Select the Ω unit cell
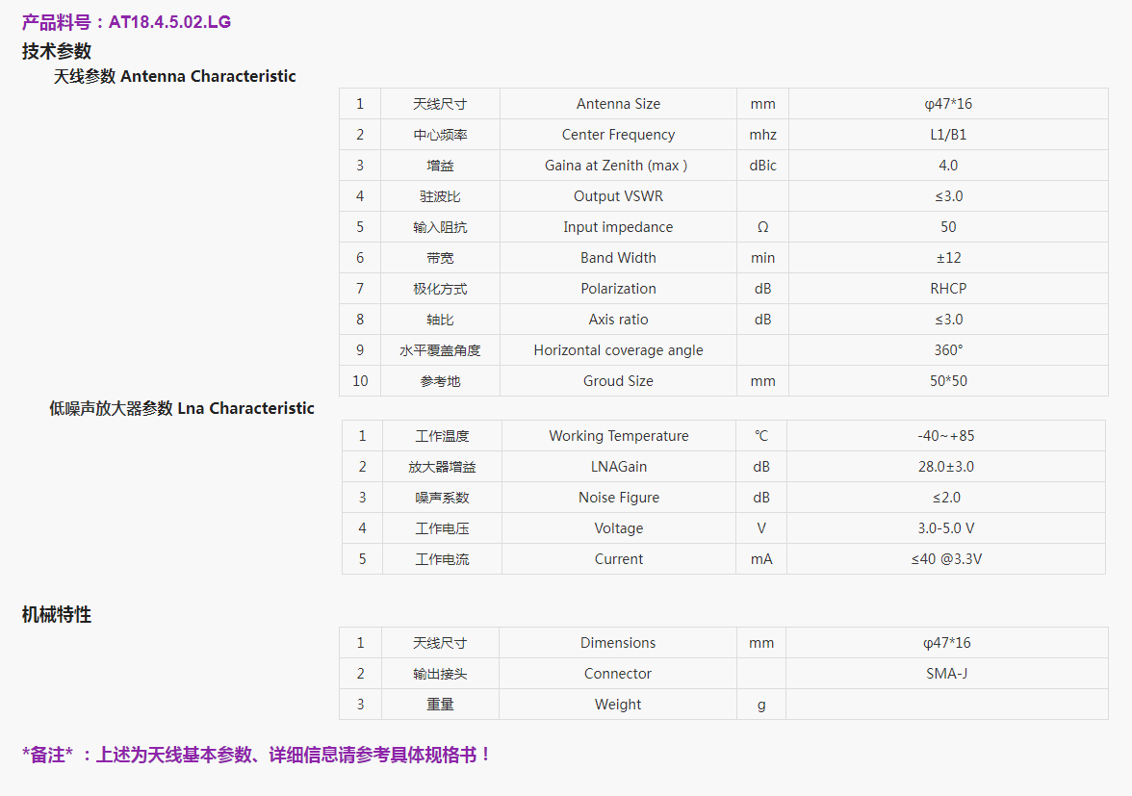Image resolution: width=1132 pixels, height=796 pixels. [x=762, y=227]
